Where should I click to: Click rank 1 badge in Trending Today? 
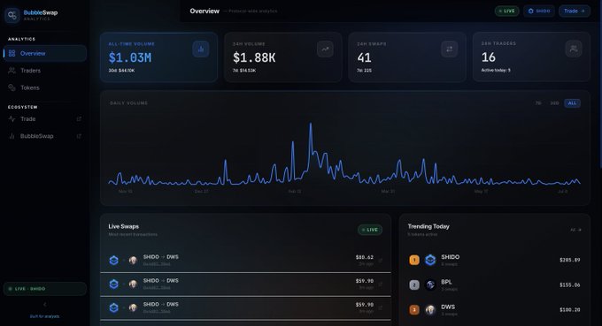[x=414, y=260]
